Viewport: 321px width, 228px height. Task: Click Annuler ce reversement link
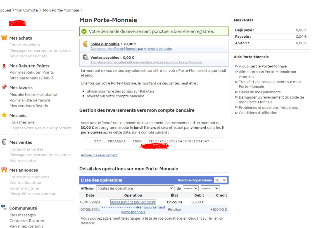point(99,155)
